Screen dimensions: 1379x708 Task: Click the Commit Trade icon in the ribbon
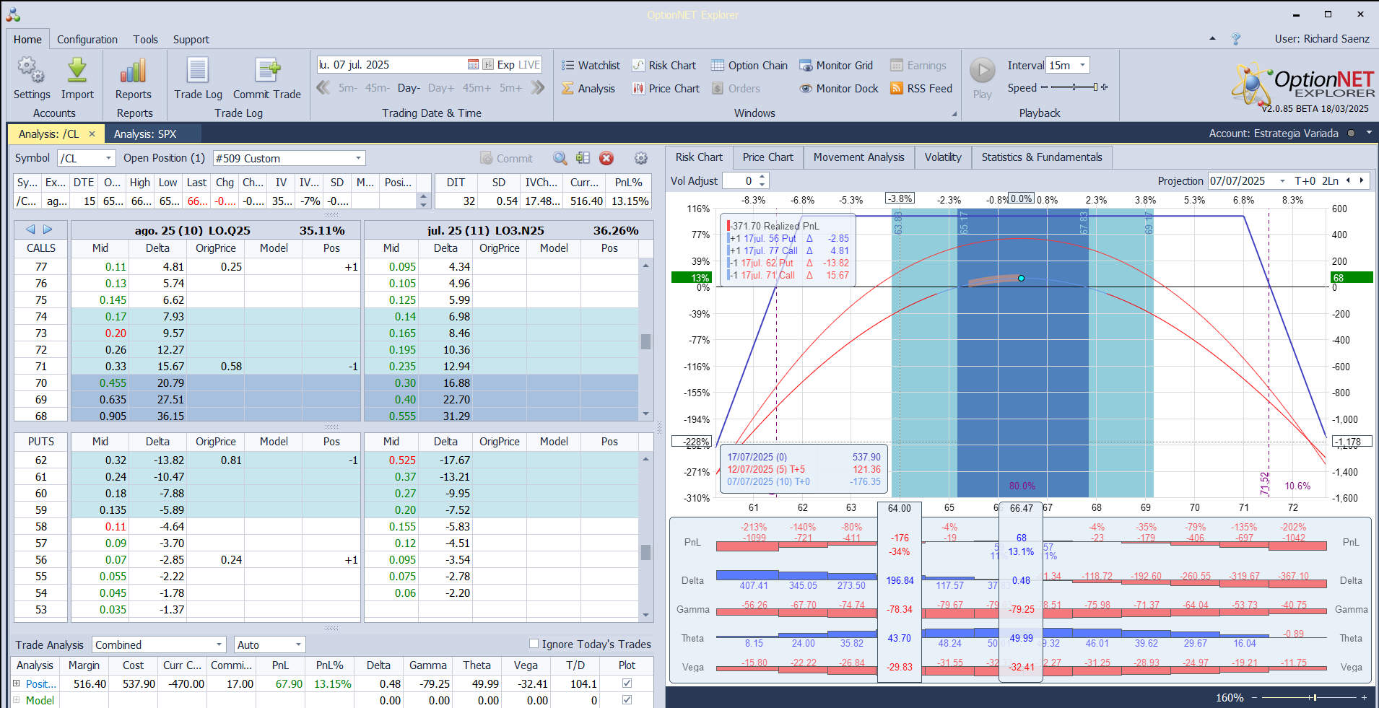pyautogui.click(x=267, y=70)
